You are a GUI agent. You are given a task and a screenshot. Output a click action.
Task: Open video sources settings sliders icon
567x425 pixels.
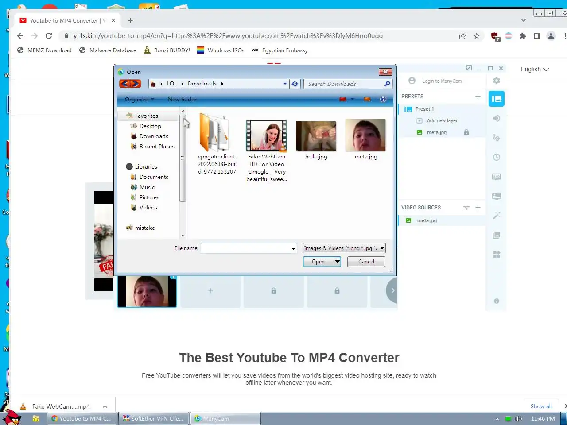pos(466,208)
